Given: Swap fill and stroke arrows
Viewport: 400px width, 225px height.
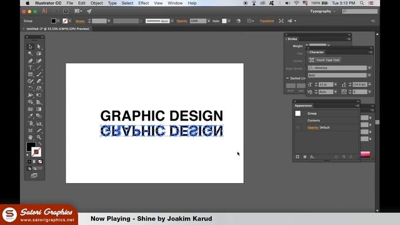Looking at the screenshot, I should point(40,144).
